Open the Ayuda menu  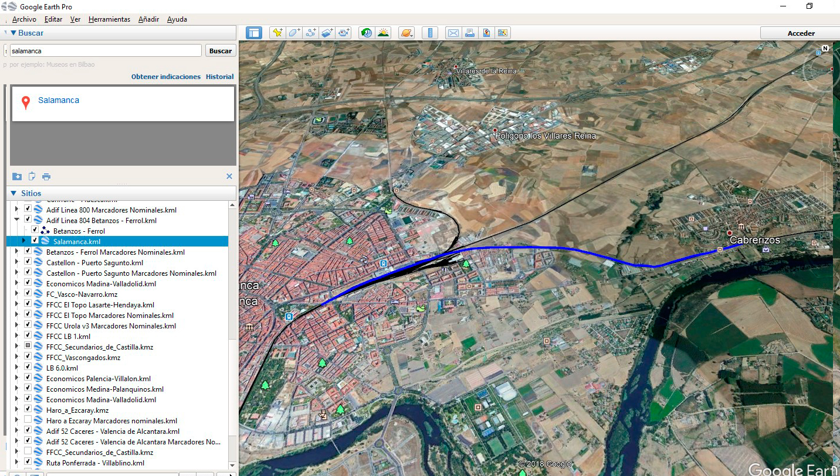point(177,19)
